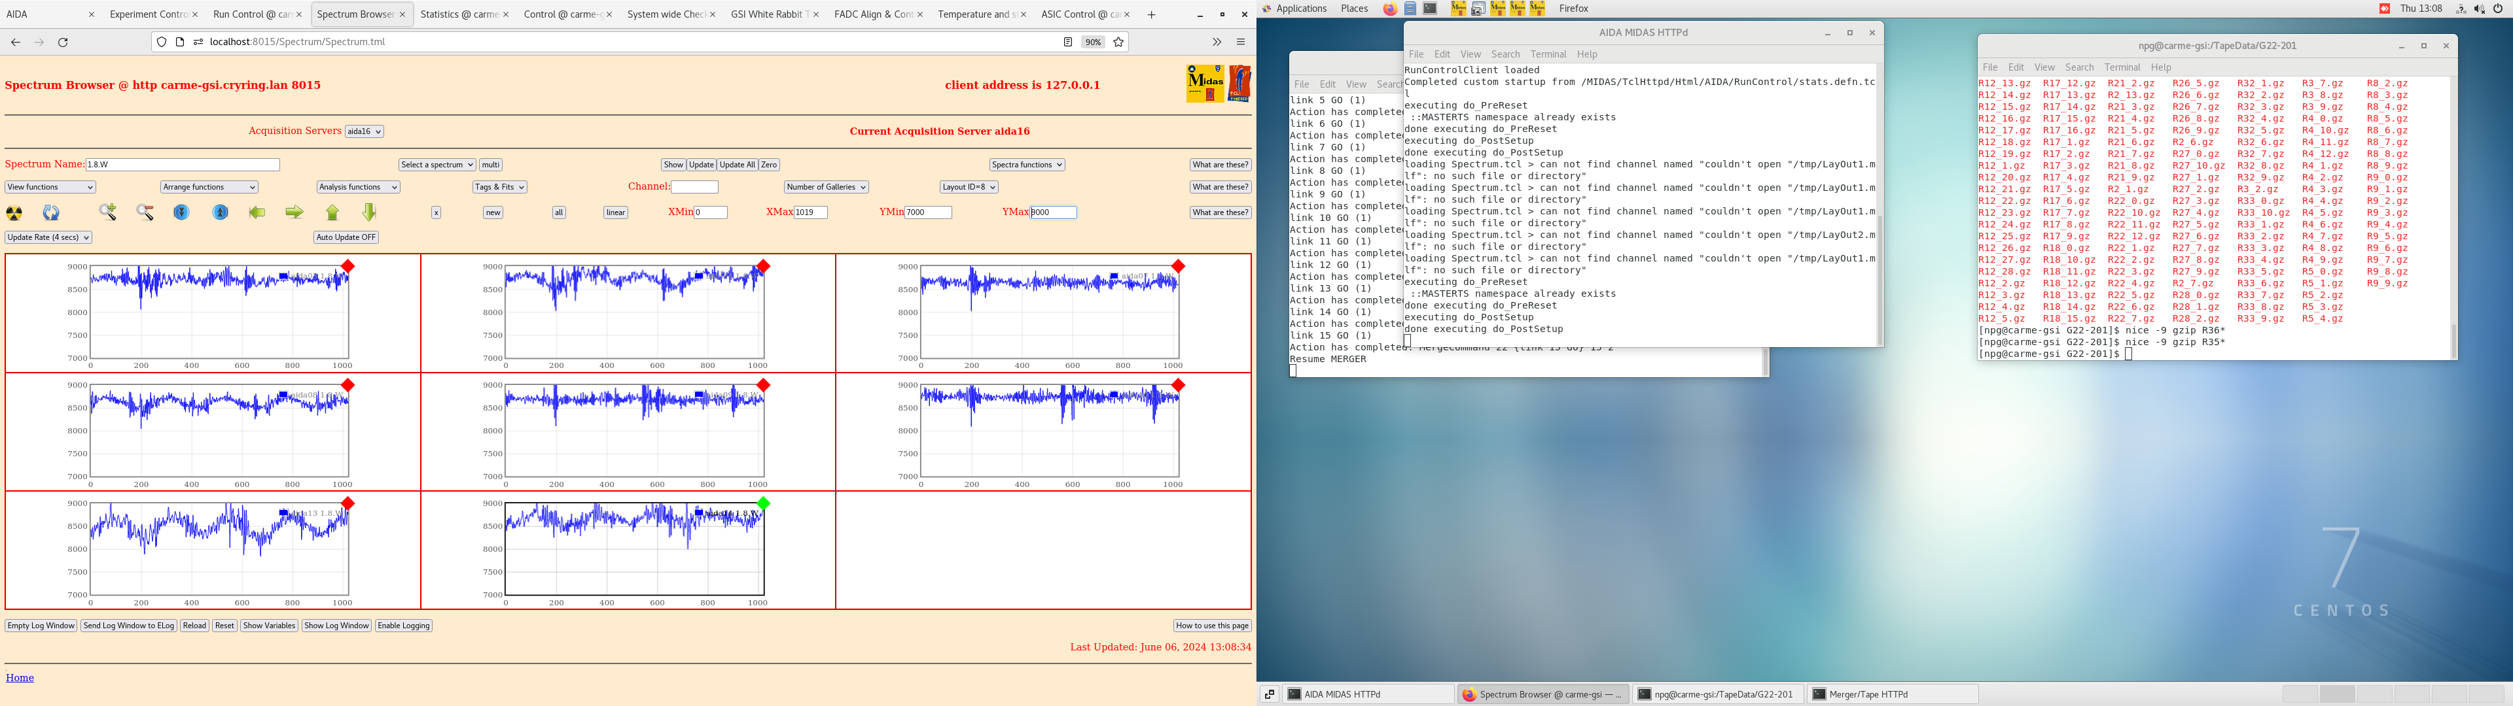Expand the Spectra functions dropdown
The image size is (2513, 706).
(x=1027, y=165)
